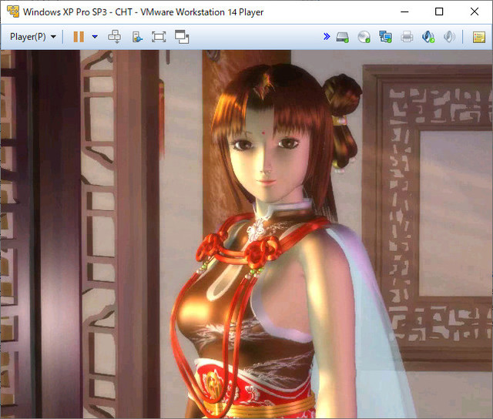493x419 pixels.
Task: Open the Player(P) menu
Action: coord(33,37)
